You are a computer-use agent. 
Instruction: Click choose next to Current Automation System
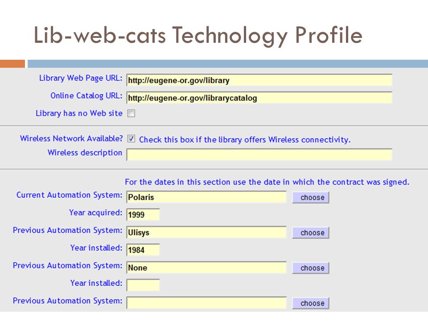pos(311,198)
